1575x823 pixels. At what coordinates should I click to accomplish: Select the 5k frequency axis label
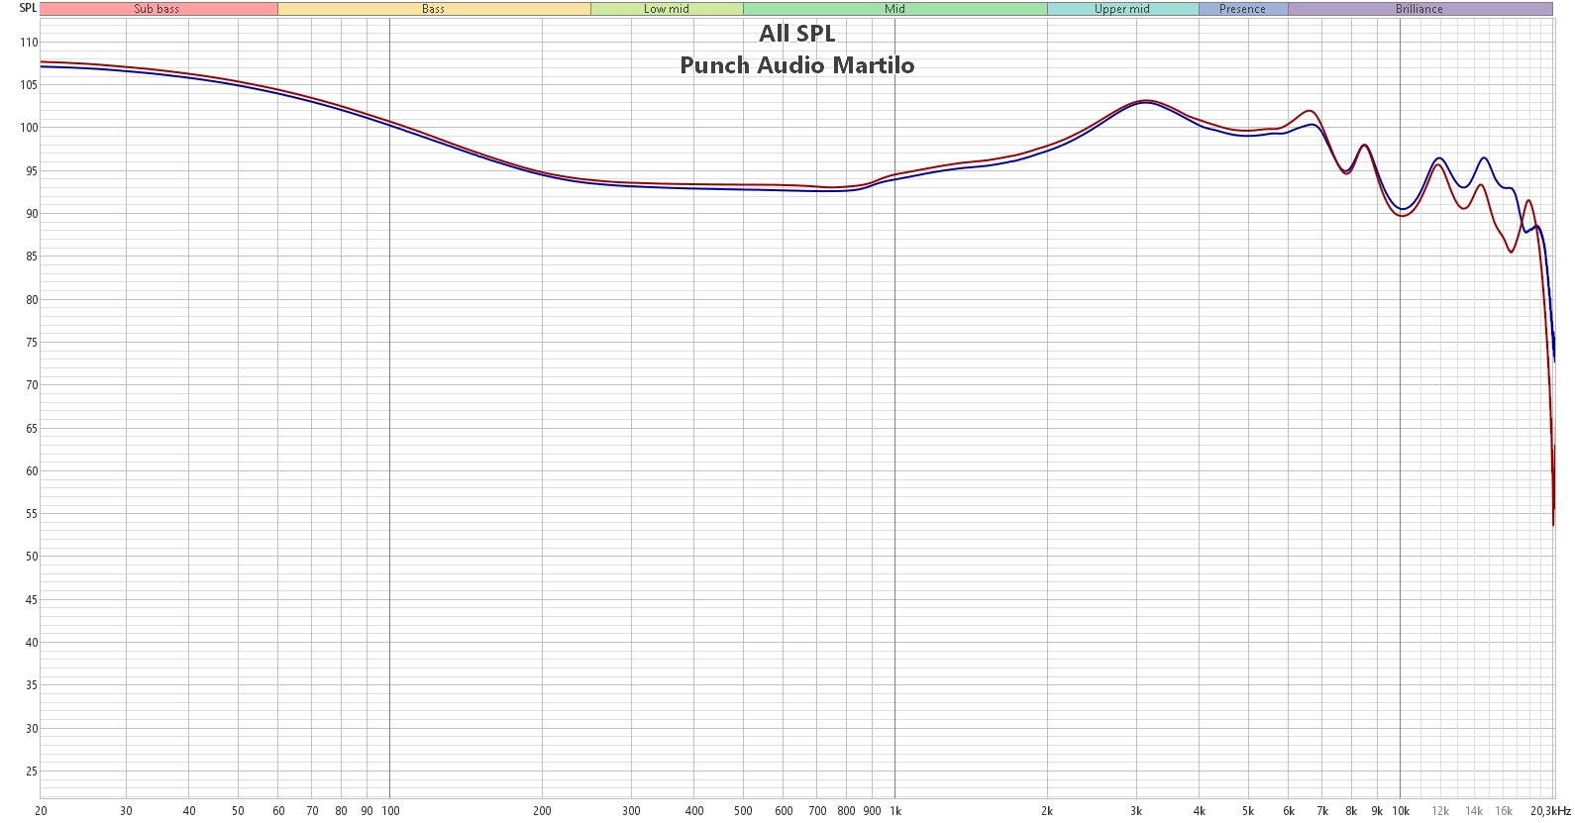click(x=1248, y=811)
